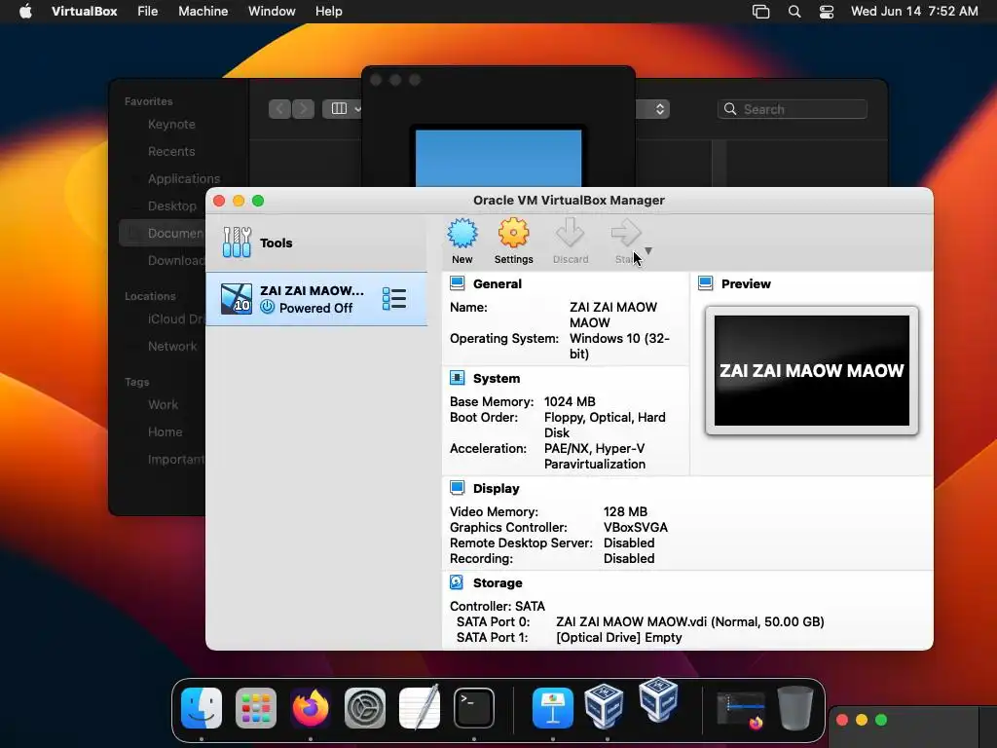Open VM Settings gear icon
997x748 pixels.
pos(513,233)
